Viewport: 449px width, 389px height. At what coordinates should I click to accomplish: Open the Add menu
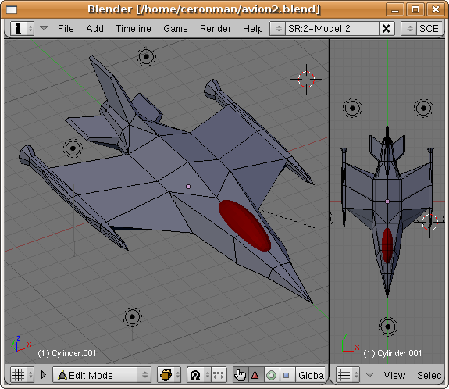(x=94, y=29)
